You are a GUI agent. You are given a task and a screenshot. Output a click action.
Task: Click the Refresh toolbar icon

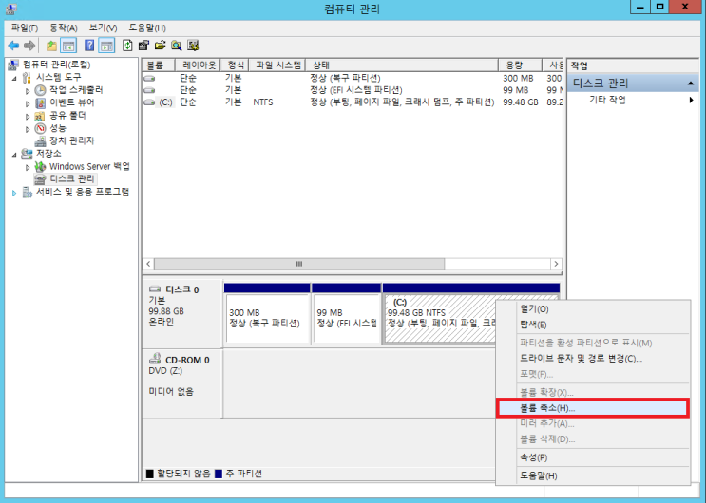pos(128,46)
